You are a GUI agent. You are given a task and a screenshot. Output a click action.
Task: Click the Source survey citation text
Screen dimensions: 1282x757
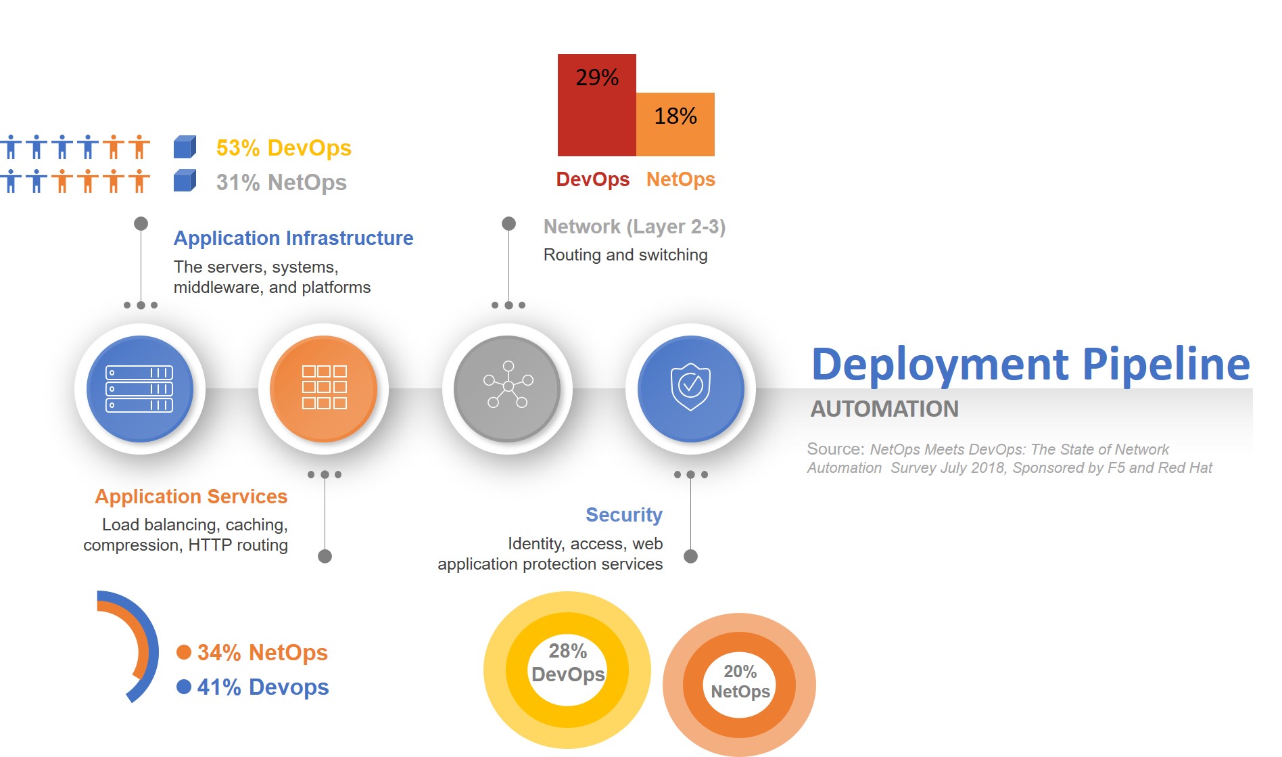pos(1010,459)
